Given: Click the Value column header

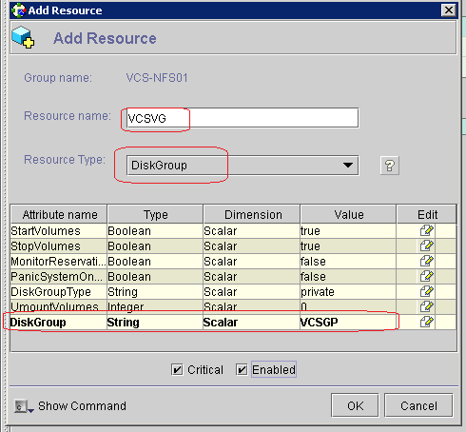Looking at the screenshot, I should pyautogui.click(x=348, y=214).
